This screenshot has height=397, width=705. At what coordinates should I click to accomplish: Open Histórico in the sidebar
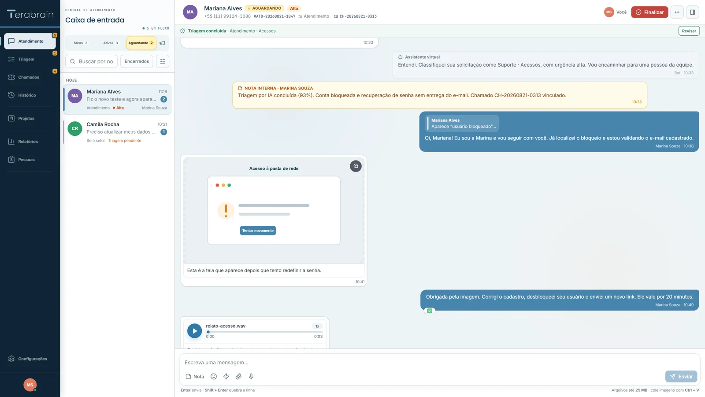click(30, 95)
